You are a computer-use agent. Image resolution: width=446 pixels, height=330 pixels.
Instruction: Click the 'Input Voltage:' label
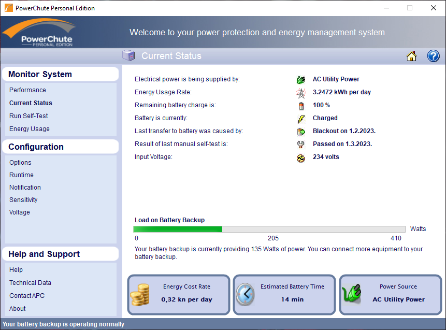(153, 157)
